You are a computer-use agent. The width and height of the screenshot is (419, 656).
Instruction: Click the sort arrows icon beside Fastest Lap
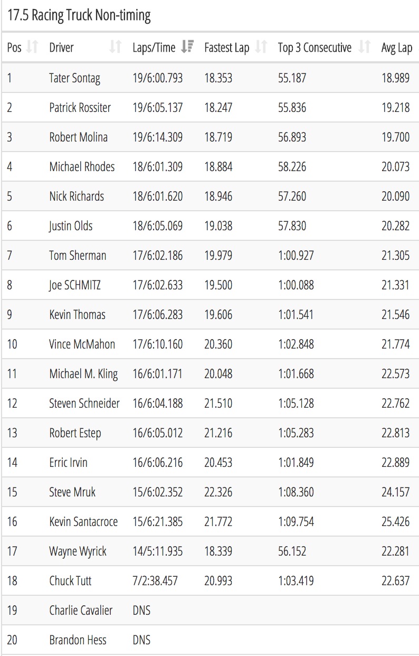click(261, 48)
